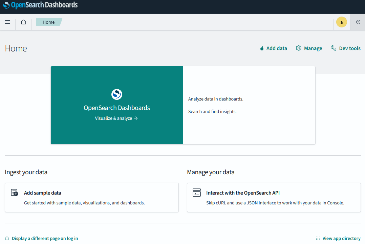Click the sample data description text
The height and width of the screenshot is (244, 365).
84,203
